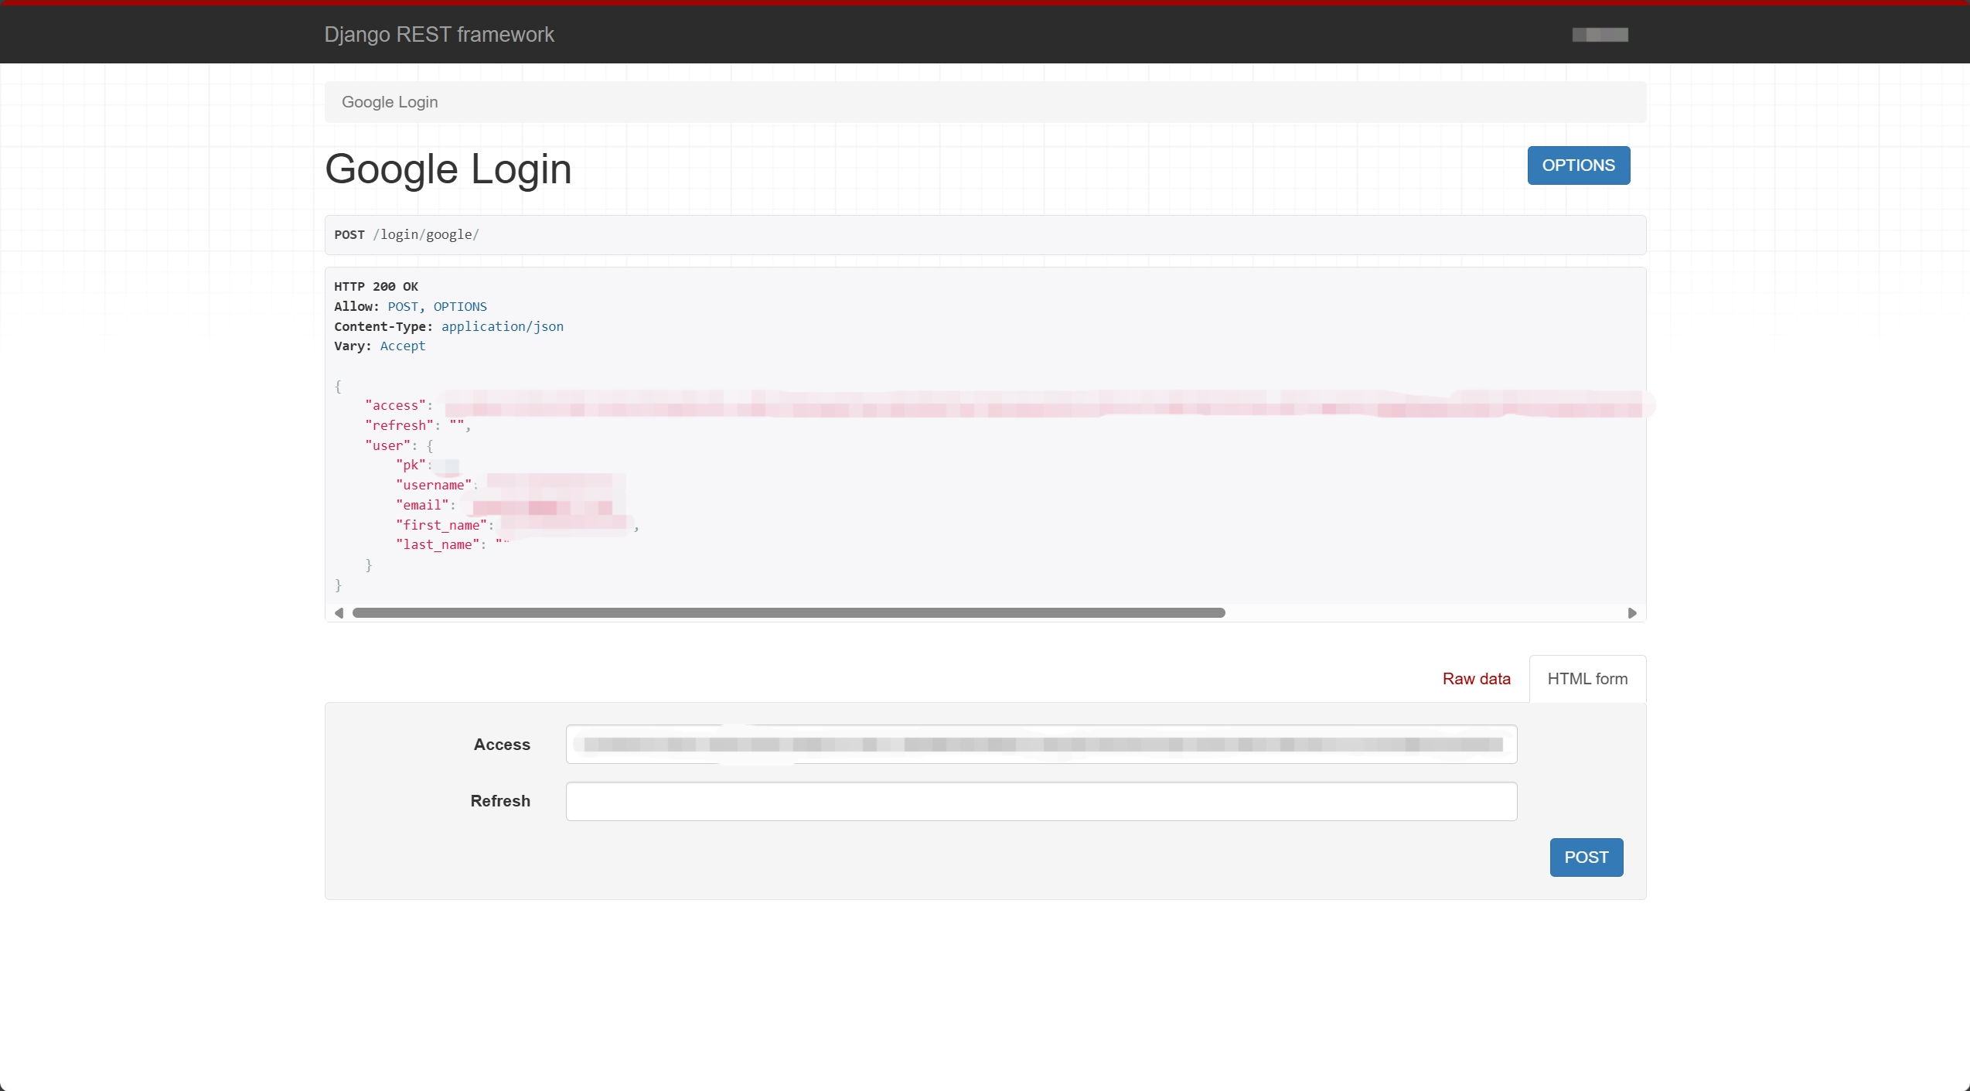The width and height of the screenshot is (1970, 1091).
Task: Click the "email" key in JSON response
Action: point(422,505)
